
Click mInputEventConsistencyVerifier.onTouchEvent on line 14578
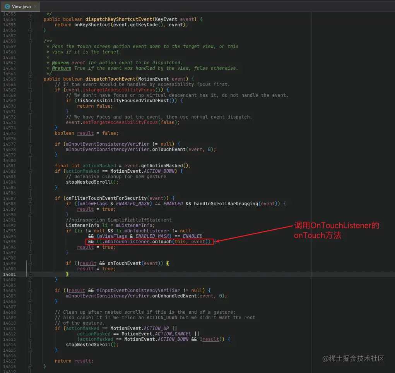(126, 150)
